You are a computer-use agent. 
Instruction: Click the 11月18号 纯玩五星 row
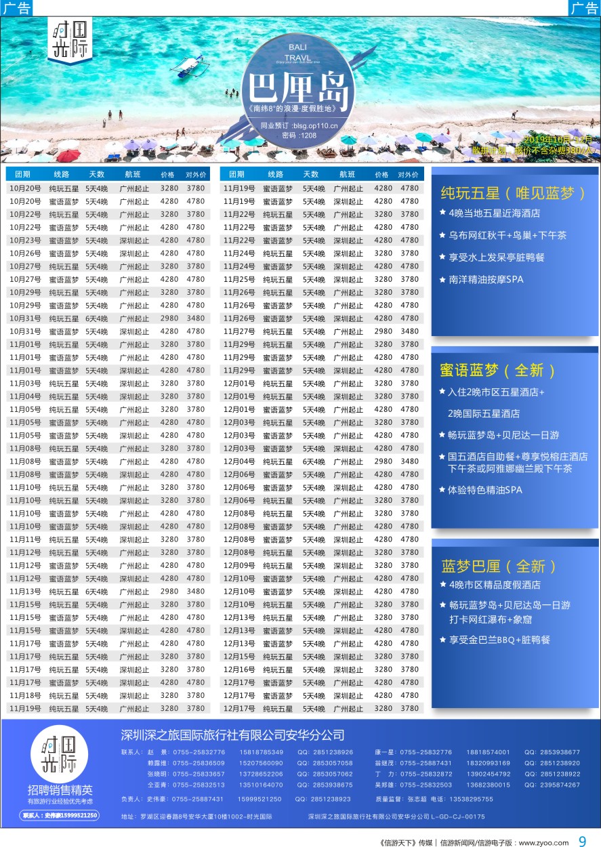(x=108, y=696)
